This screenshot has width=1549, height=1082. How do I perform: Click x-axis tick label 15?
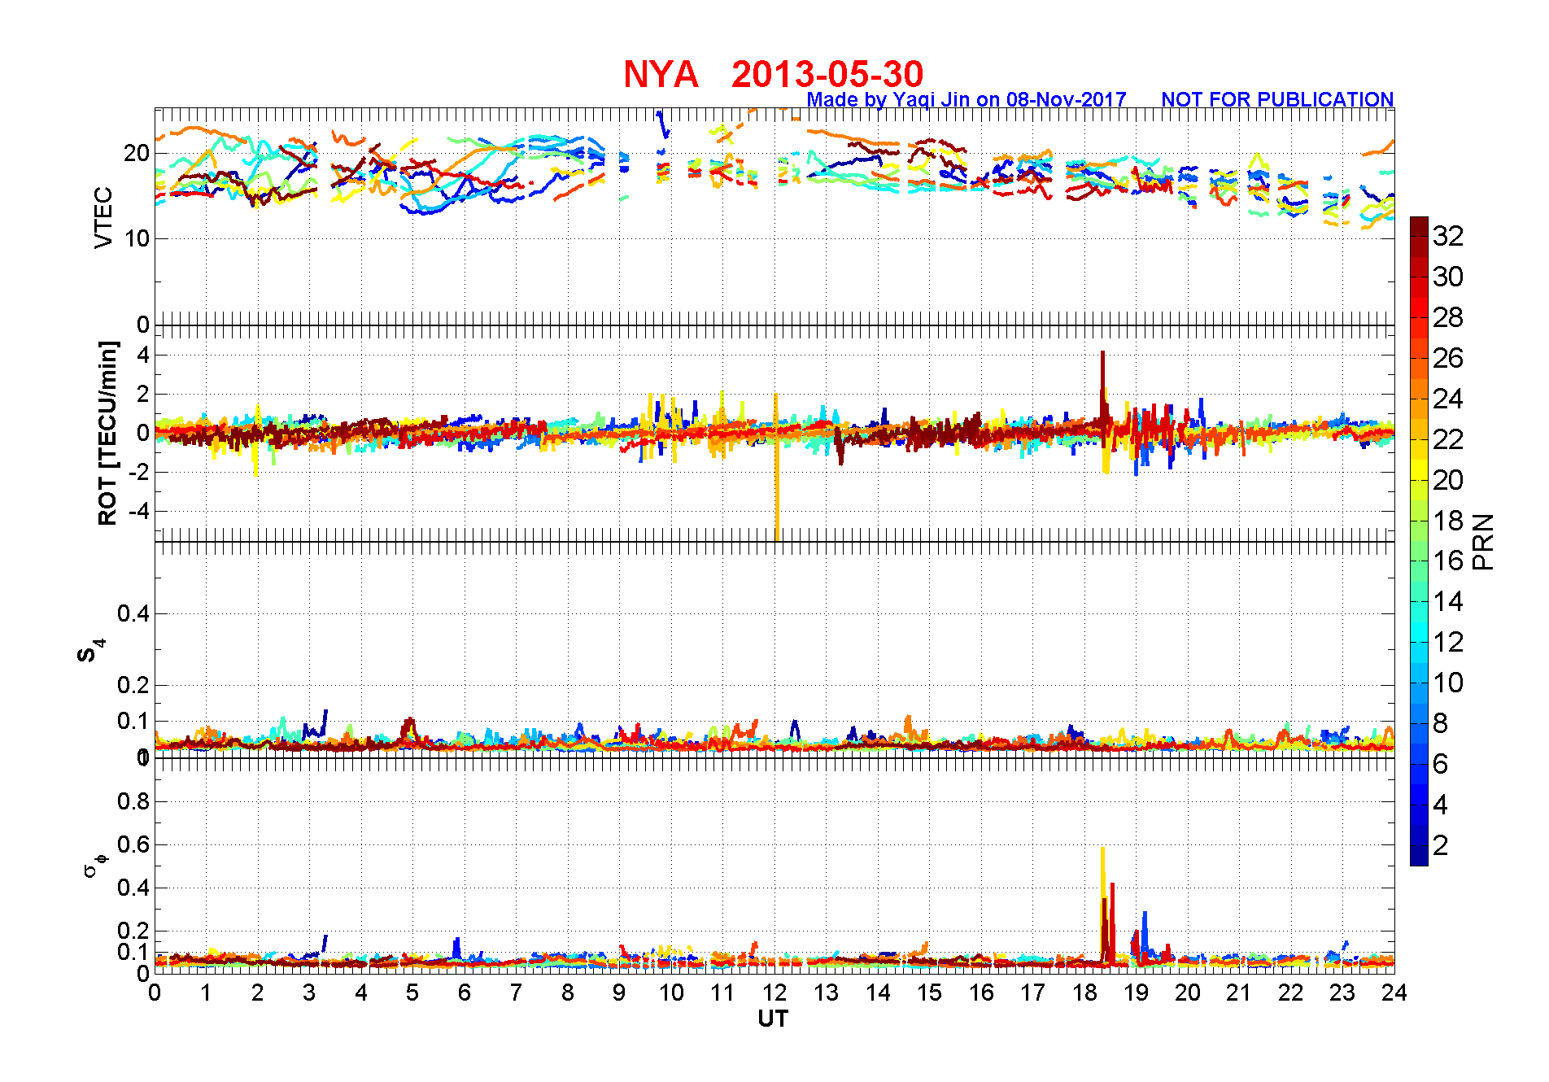click(x=929, y=993)
